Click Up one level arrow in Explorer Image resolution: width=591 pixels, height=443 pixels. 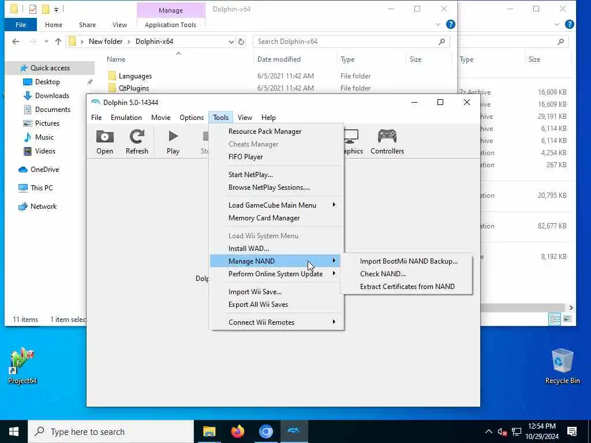pos(58,42)
